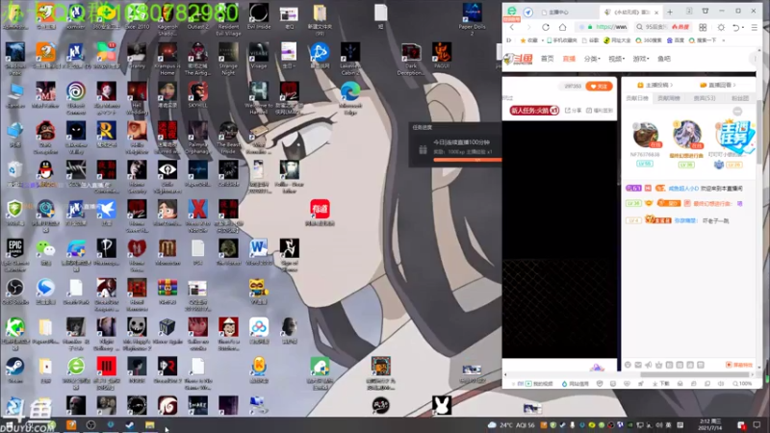Open the Welcome to Hanwell shortcut
Image resolution: width=770 pixels, height=433 pixels.
[x=259, y=98]
